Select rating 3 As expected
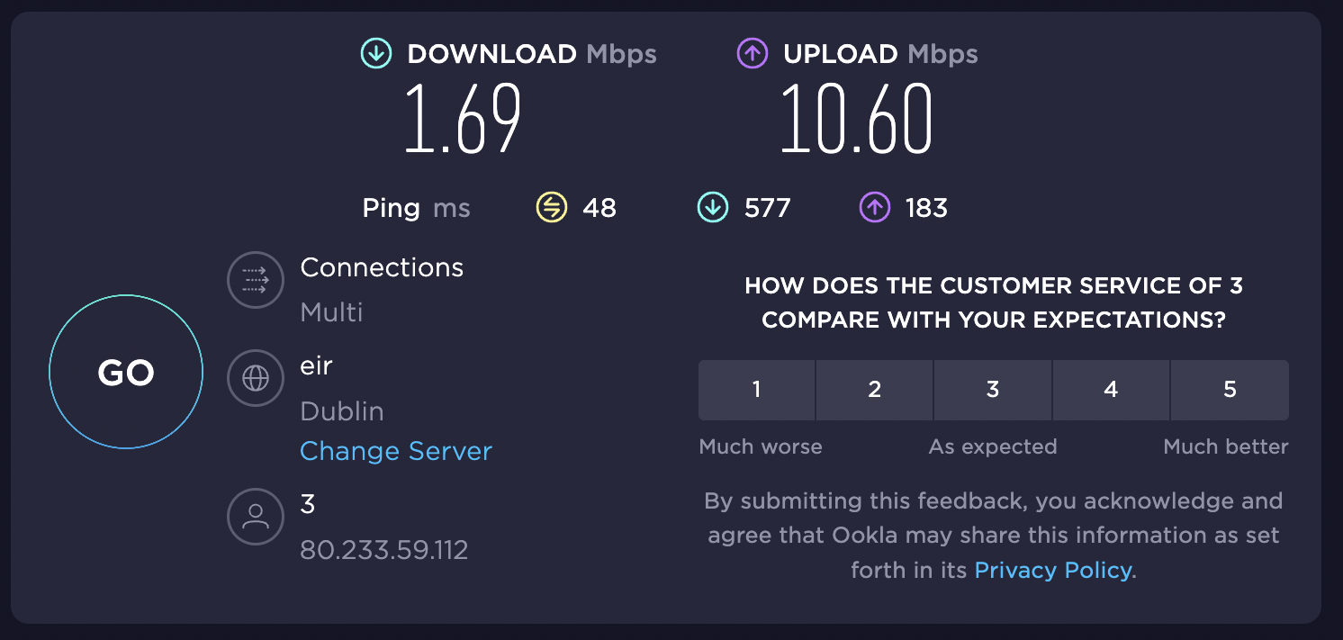This screenshot has height=640, width=1343. [x=993, y=390]
